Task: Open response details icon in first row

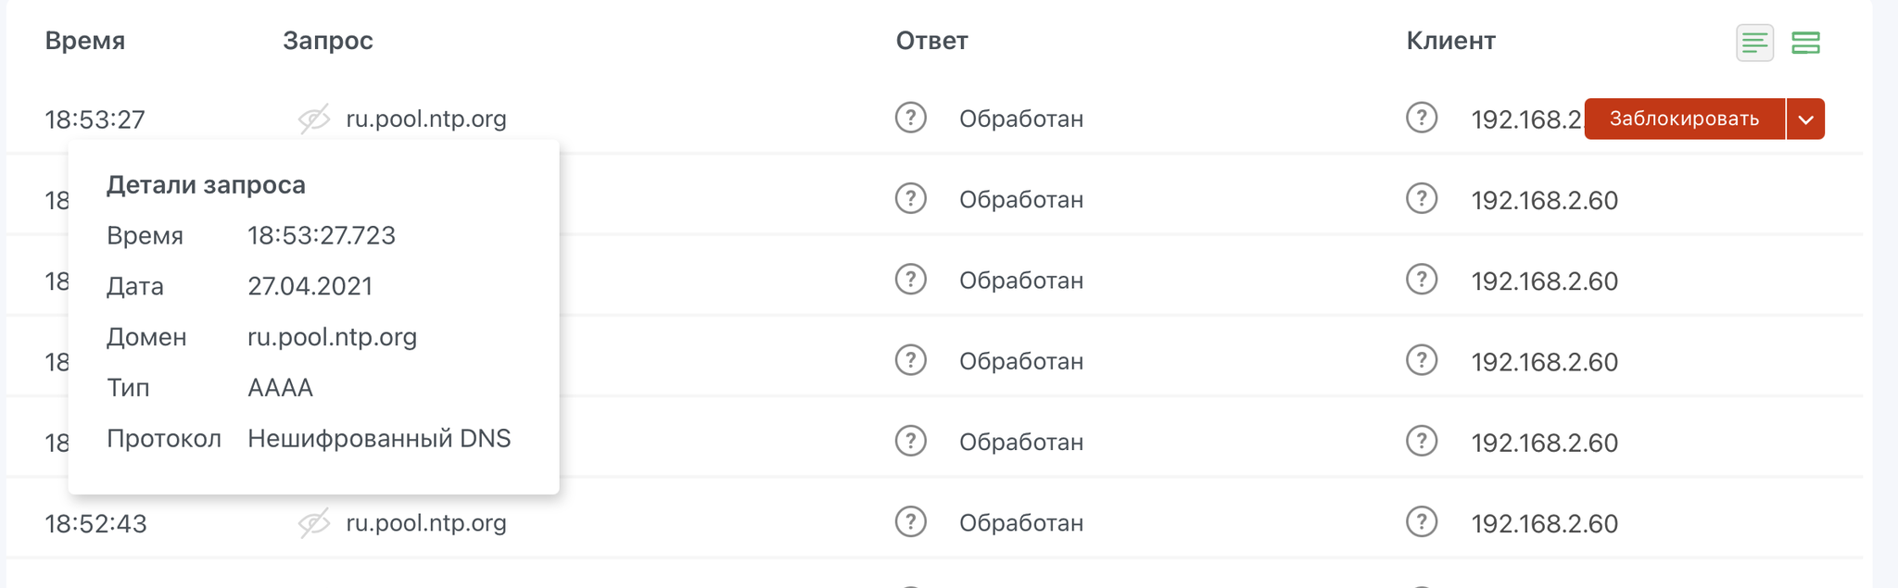Action: pyautogui.click(x=911, y=119)
